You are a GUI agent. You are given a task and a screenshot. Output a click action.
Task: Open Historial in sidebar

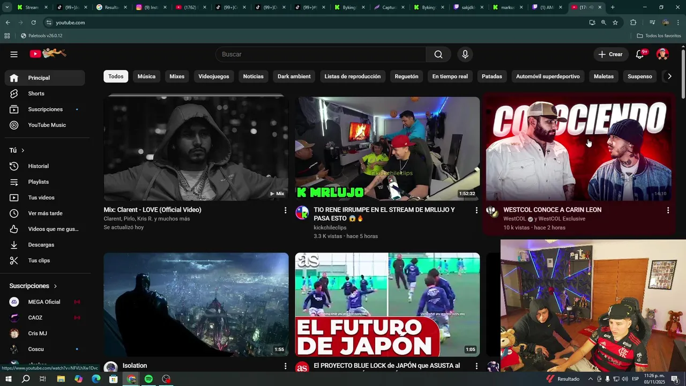(x=45, y=166)
